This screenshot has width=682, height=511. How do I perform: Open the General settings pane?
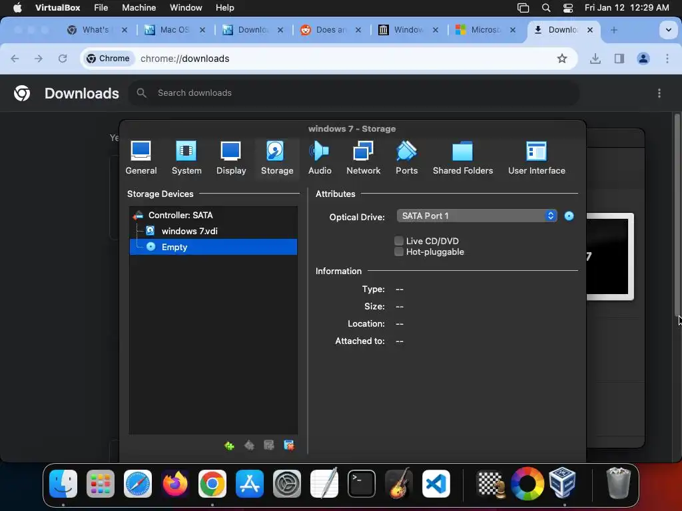click(x=141, y=158)
